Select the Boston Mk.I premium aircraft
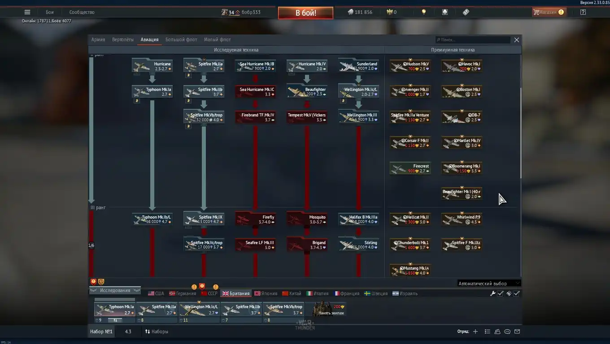 (462, 92)
